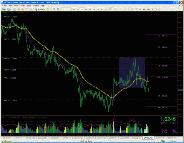Click the WmS2: 1.6207 label
This screenshot has width=184, height=143.
coord(10,101)
